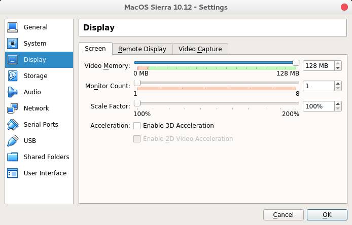Select the USB plug icon

(13, 141)
